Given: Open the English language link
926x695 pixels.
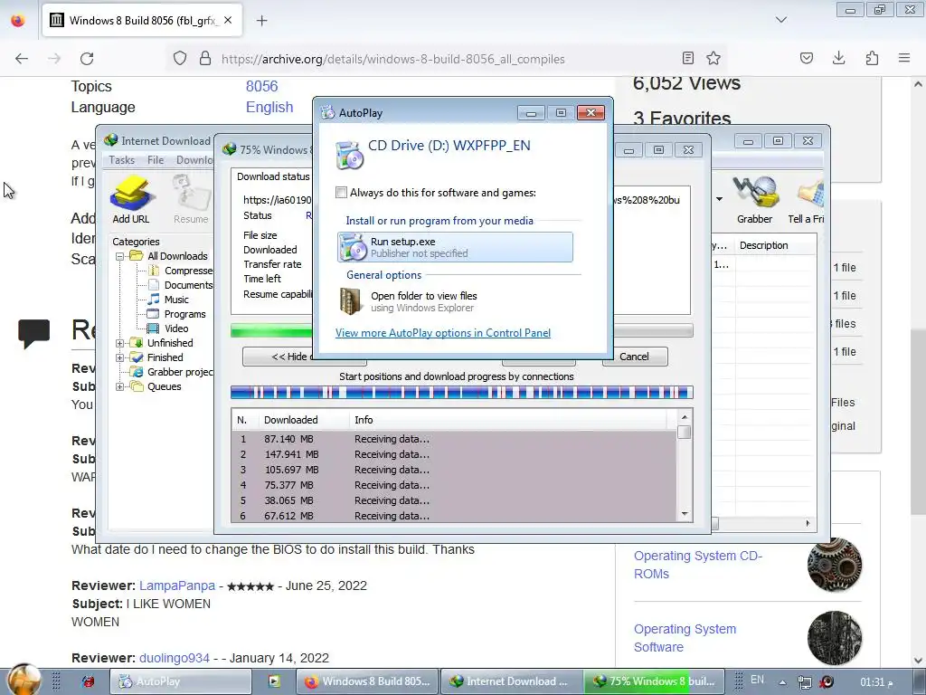Looking at the screenshot, I should pos(269,107).
